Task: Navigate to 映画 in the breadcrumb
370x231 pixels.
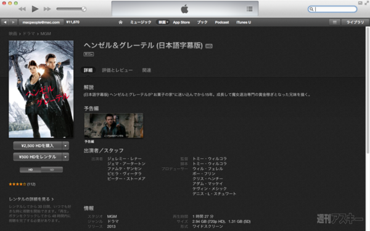Action: (13, 33)
